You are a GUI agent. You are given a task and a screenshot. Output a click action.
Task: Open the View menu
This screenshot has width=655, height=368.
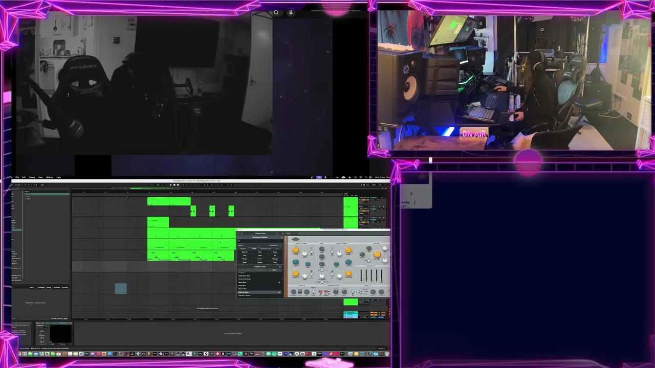click(40, 177)
